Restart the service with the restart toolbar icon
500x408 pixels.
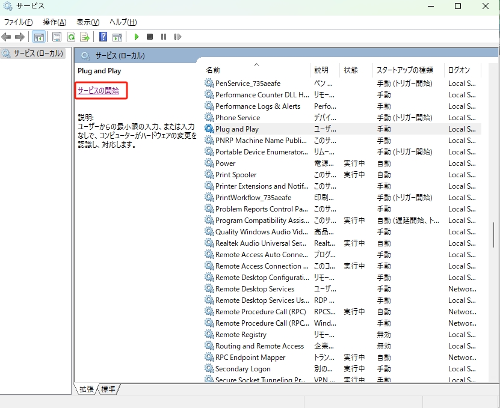click(177, 37)
